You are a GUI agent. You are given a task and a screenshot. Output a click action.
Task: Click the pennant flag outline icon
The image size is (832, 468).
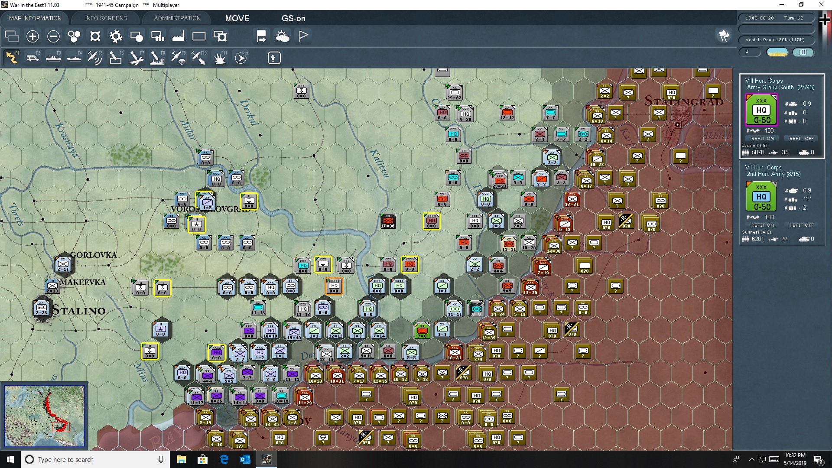(x=303, y=36)
